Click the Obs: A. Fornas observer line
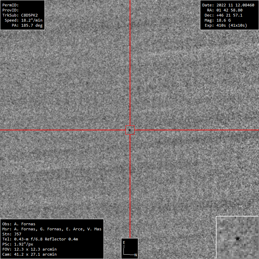Screen dimensions: 259x259 (x=19, y=224)
